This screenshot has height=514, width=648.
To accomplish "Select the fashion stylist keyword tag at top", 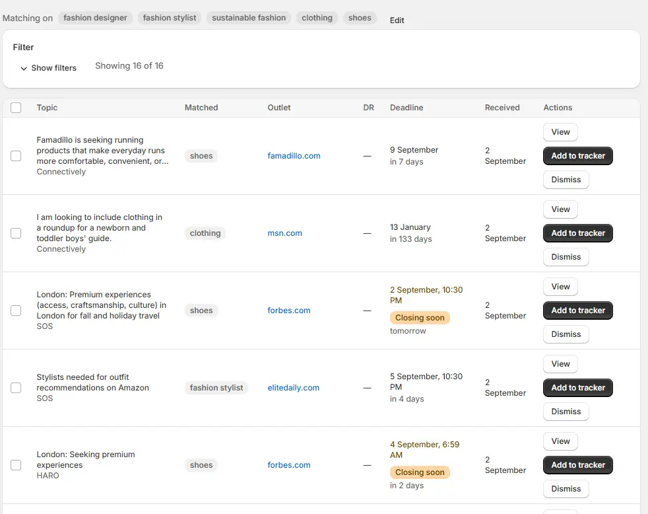I will tap(170, 18).
